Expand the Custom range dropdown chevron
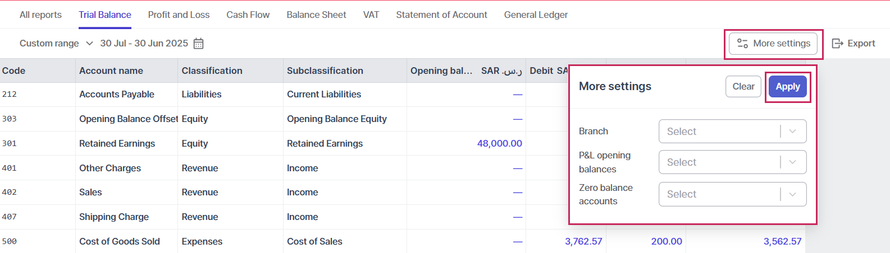890x253 pixels. pos(90,44)
